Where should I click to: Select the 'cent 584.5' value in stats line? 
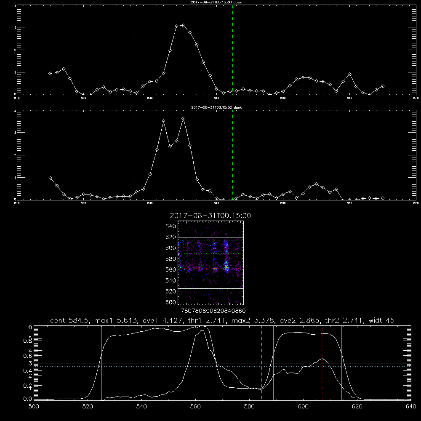(x=70, y=320)
